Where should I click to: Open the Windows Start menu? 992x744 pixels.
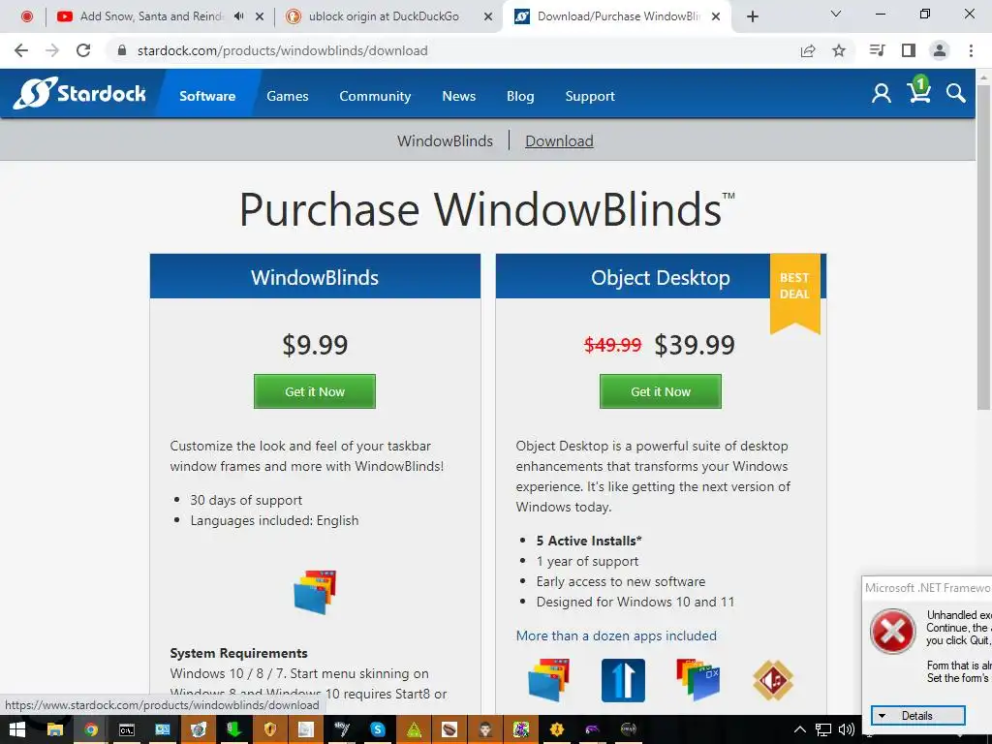pyautogui.click(x=17, y=729)
